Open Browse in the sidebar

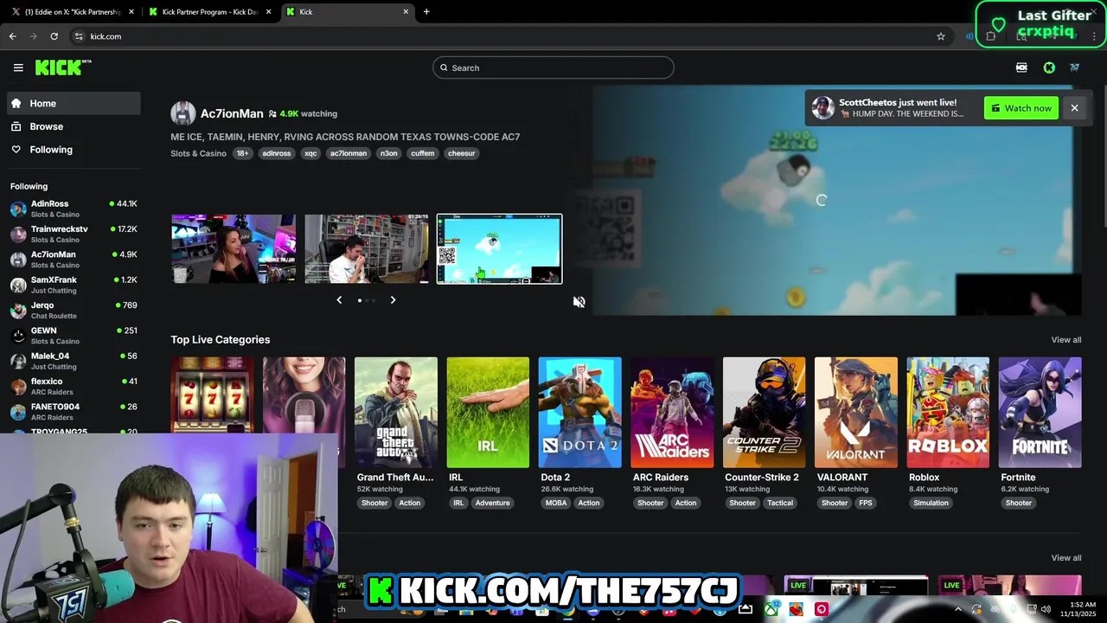73,126
